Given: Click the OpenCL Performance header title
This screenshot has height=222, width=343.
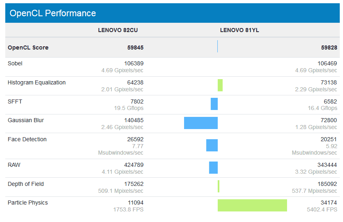Looking at the screenshot, I should [x=53, y=13].
